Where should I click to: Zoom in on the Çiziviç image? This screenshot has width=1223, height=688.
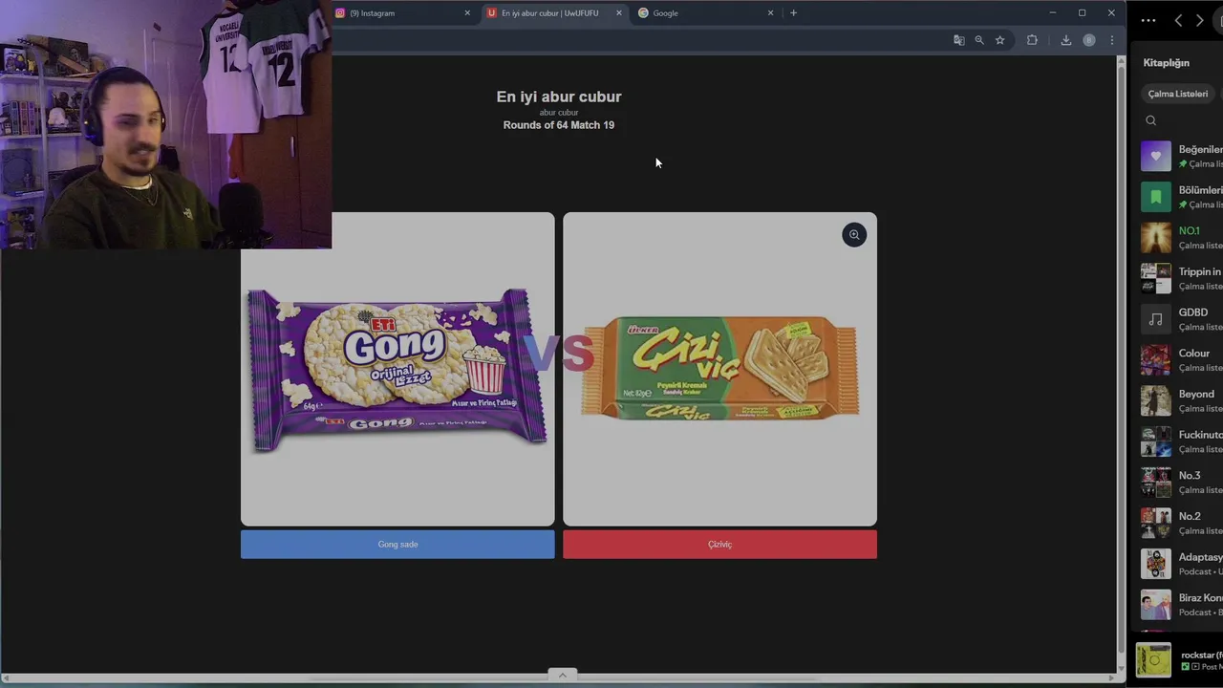tap(854, 235)
